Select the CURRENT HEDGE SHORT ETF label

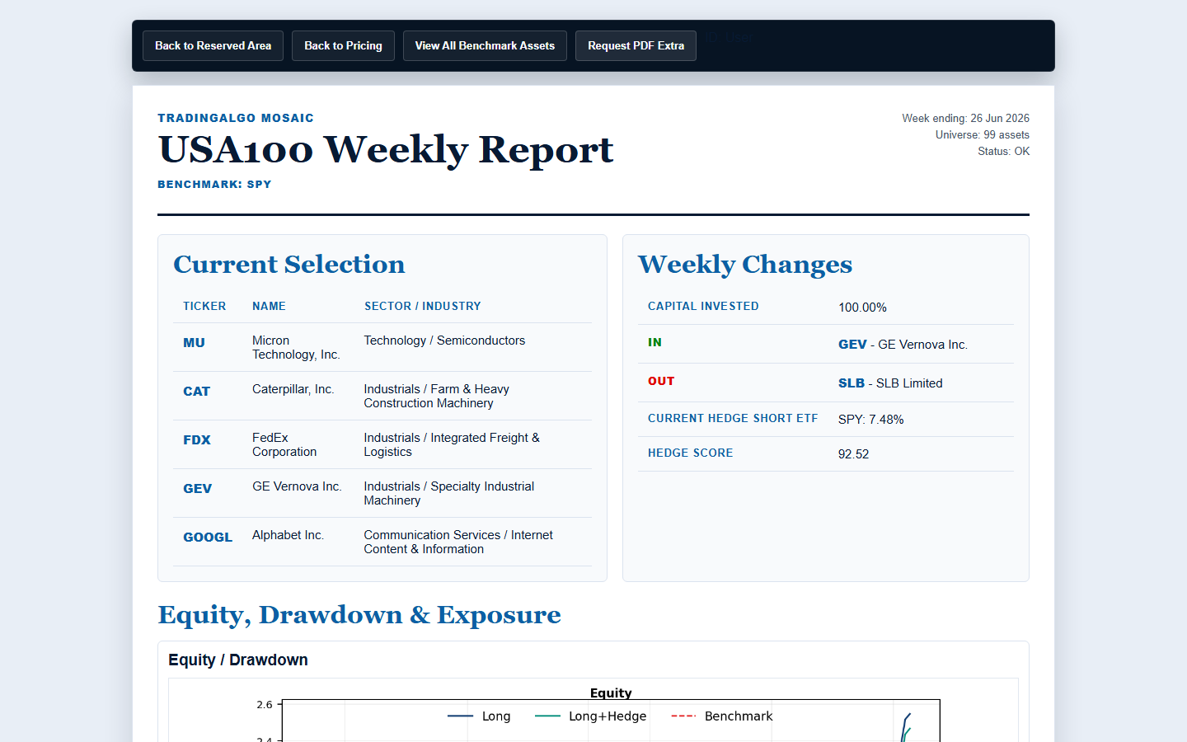tap(733, 418)
